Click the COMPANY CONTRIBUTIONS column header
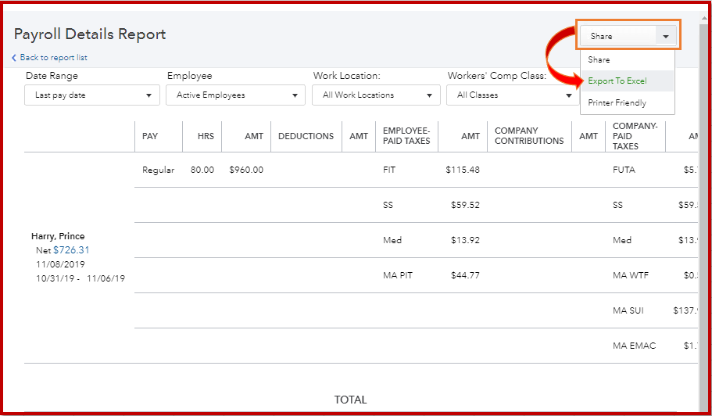 click(529, 136)
